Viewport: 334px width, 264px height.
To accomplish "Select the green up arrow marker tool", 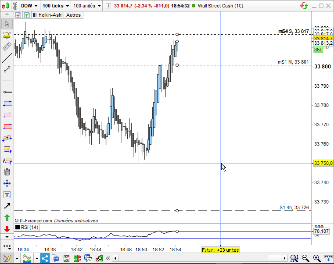I will click(7, 218).
